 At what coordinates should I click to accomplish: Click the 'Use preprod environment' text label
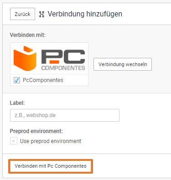[x=51, y=141]
